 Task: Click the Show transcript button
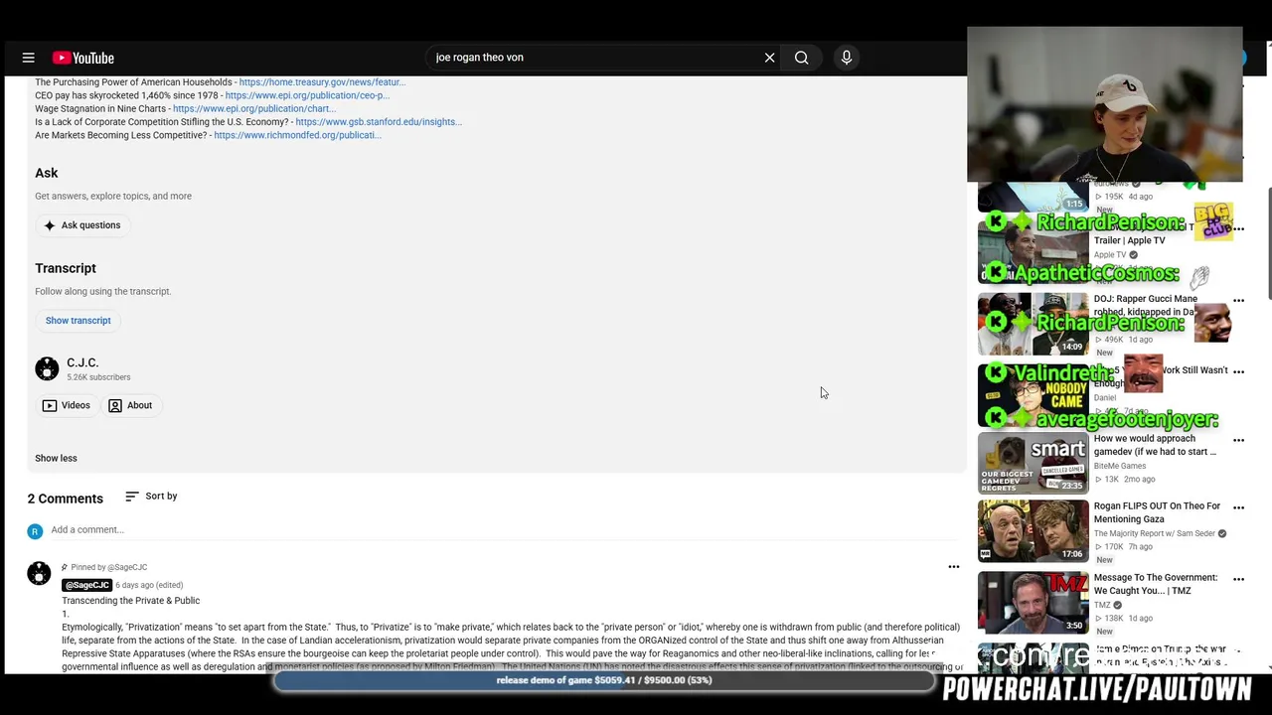coord(78,321)
